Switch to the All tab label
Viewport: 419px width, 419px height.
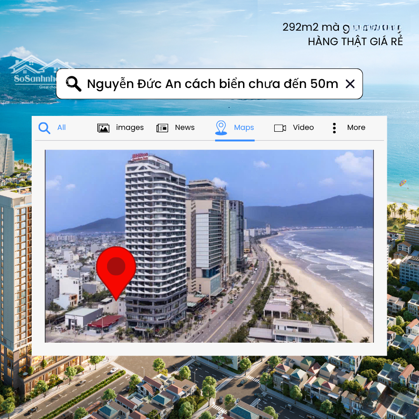tap(61, 128)
